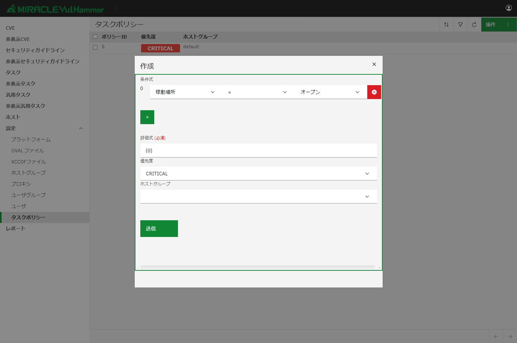The width and height of the screenshot is (517, 343).
Task: Open レポート in the sidebar
Action: click(x=16, y=229)
